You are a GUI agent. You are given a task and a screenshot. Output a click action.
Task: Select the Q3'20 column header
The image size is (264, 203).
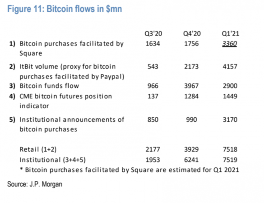click(x=153, y=33)
